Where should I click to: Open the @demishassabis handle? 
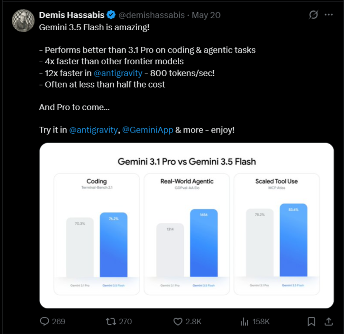152,15
